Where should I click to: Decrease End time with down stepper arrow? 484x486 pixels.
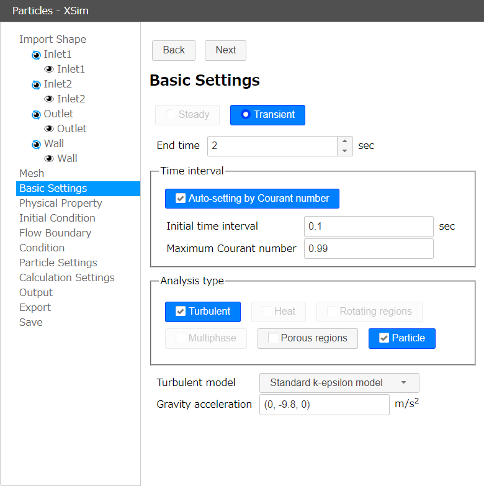[345, 151]
